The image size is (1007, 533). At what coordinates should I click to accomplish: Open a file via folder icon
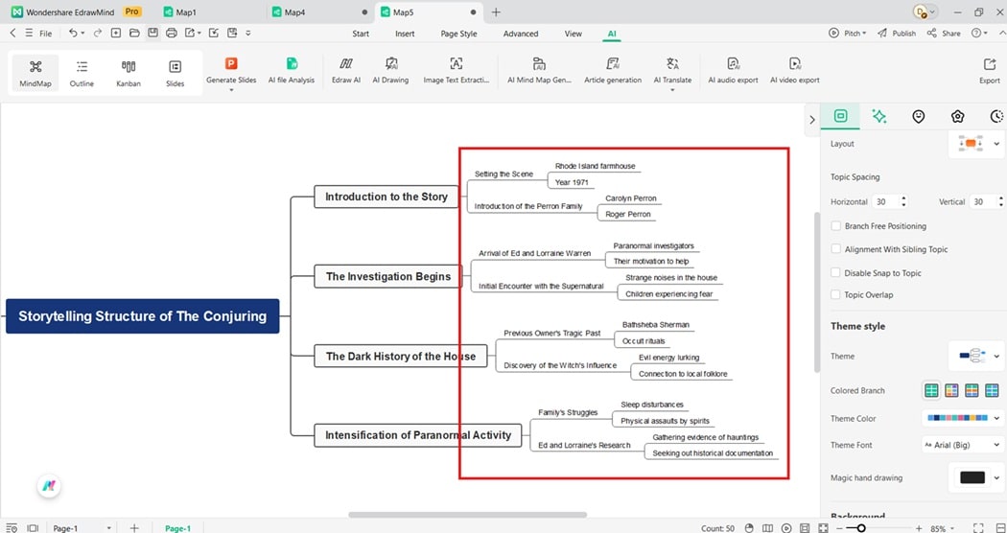pos(134,33)
